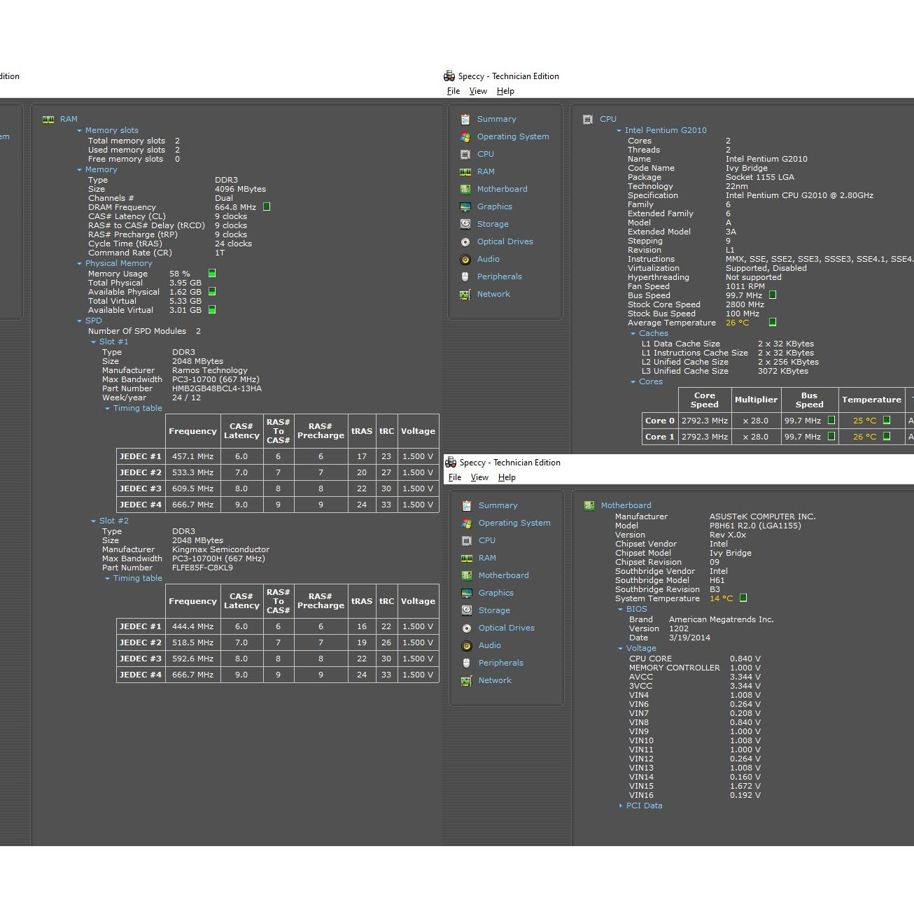The width and height of the screenshot is (914, 914).
Task: Expand the PCI Data node
Action: [621, 806]
